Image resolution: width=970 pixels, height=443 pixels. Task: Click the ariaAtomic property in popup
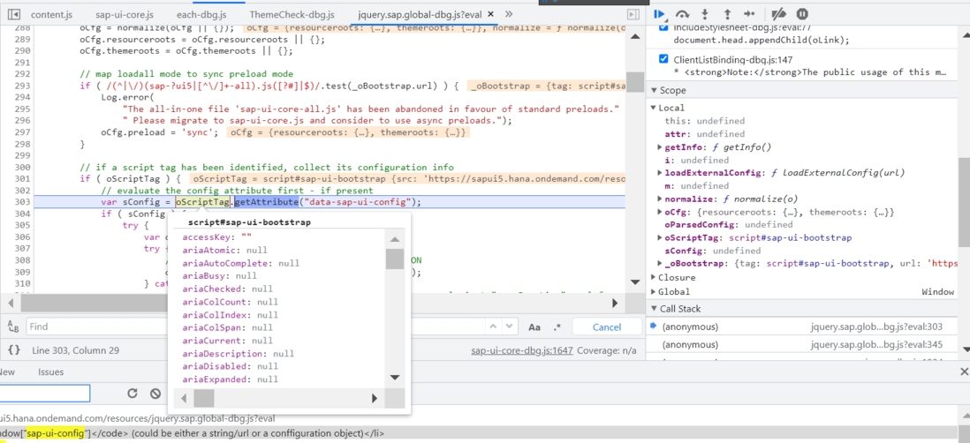[225, 251]
